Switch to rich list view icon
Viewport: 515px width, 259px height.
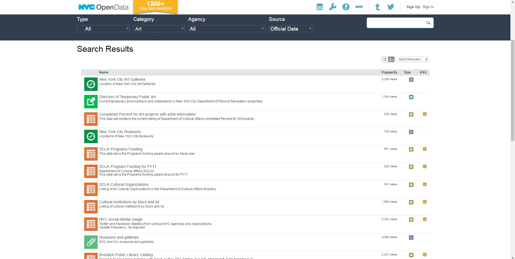click(391, 59)
